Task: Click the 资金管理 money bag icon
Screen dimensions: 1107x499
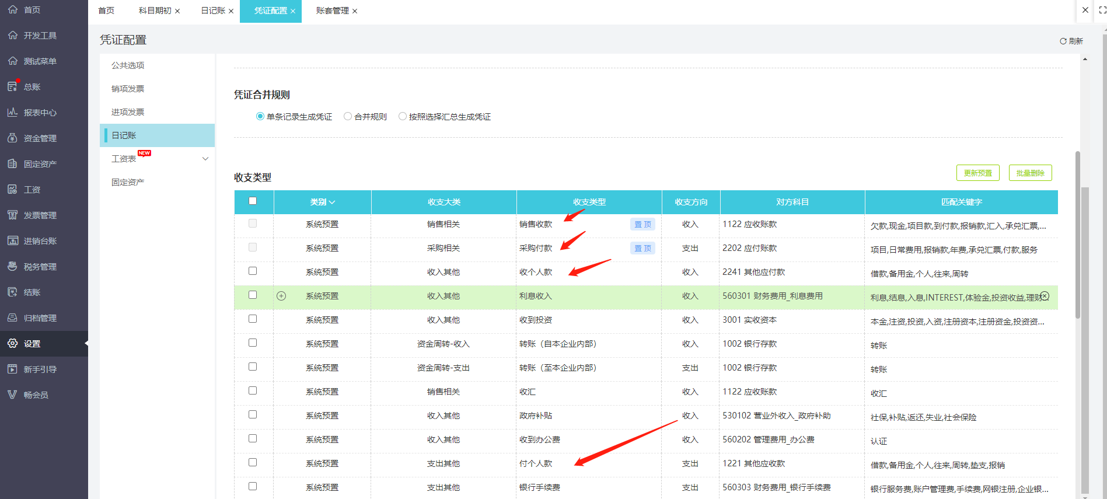Action: [13, 138]
